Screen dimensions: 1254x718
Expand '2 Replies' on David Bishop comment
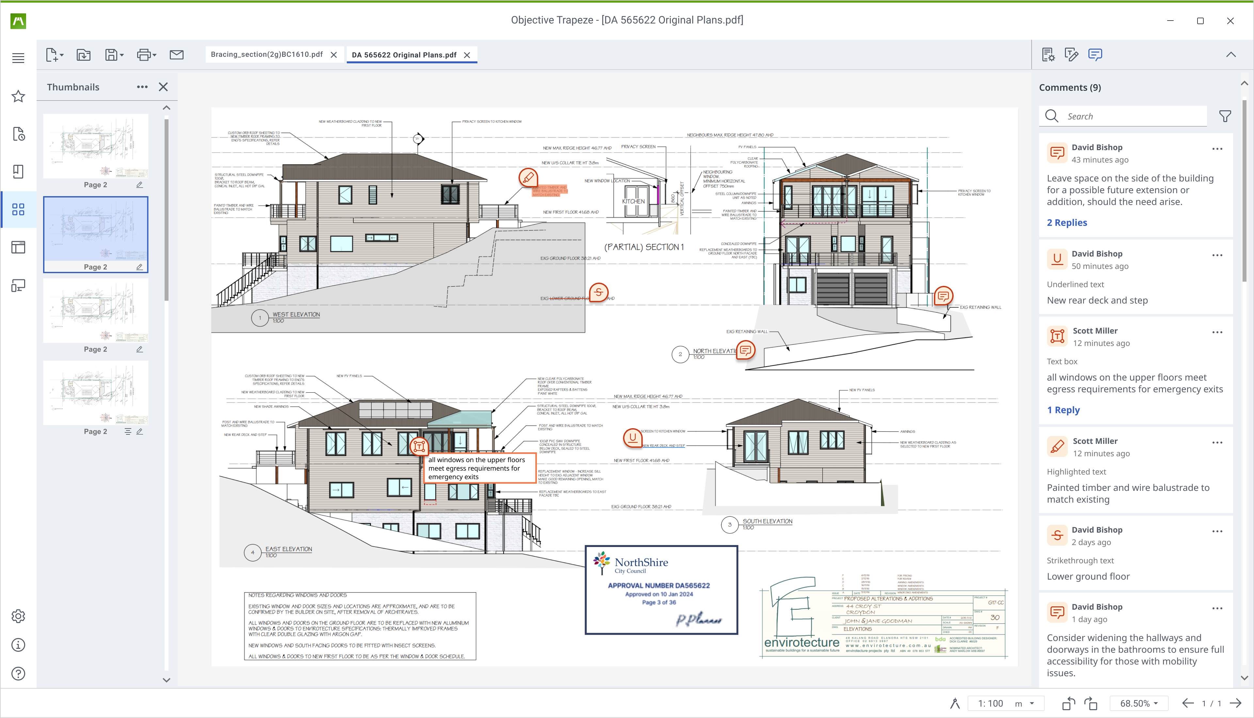click(1067, 222)
